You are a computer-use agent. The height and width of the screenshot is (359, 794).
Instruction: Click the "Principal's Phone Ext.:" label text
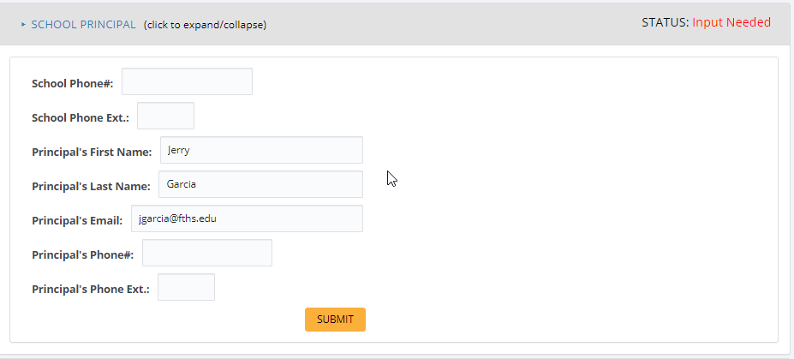[x=90, y=289]
